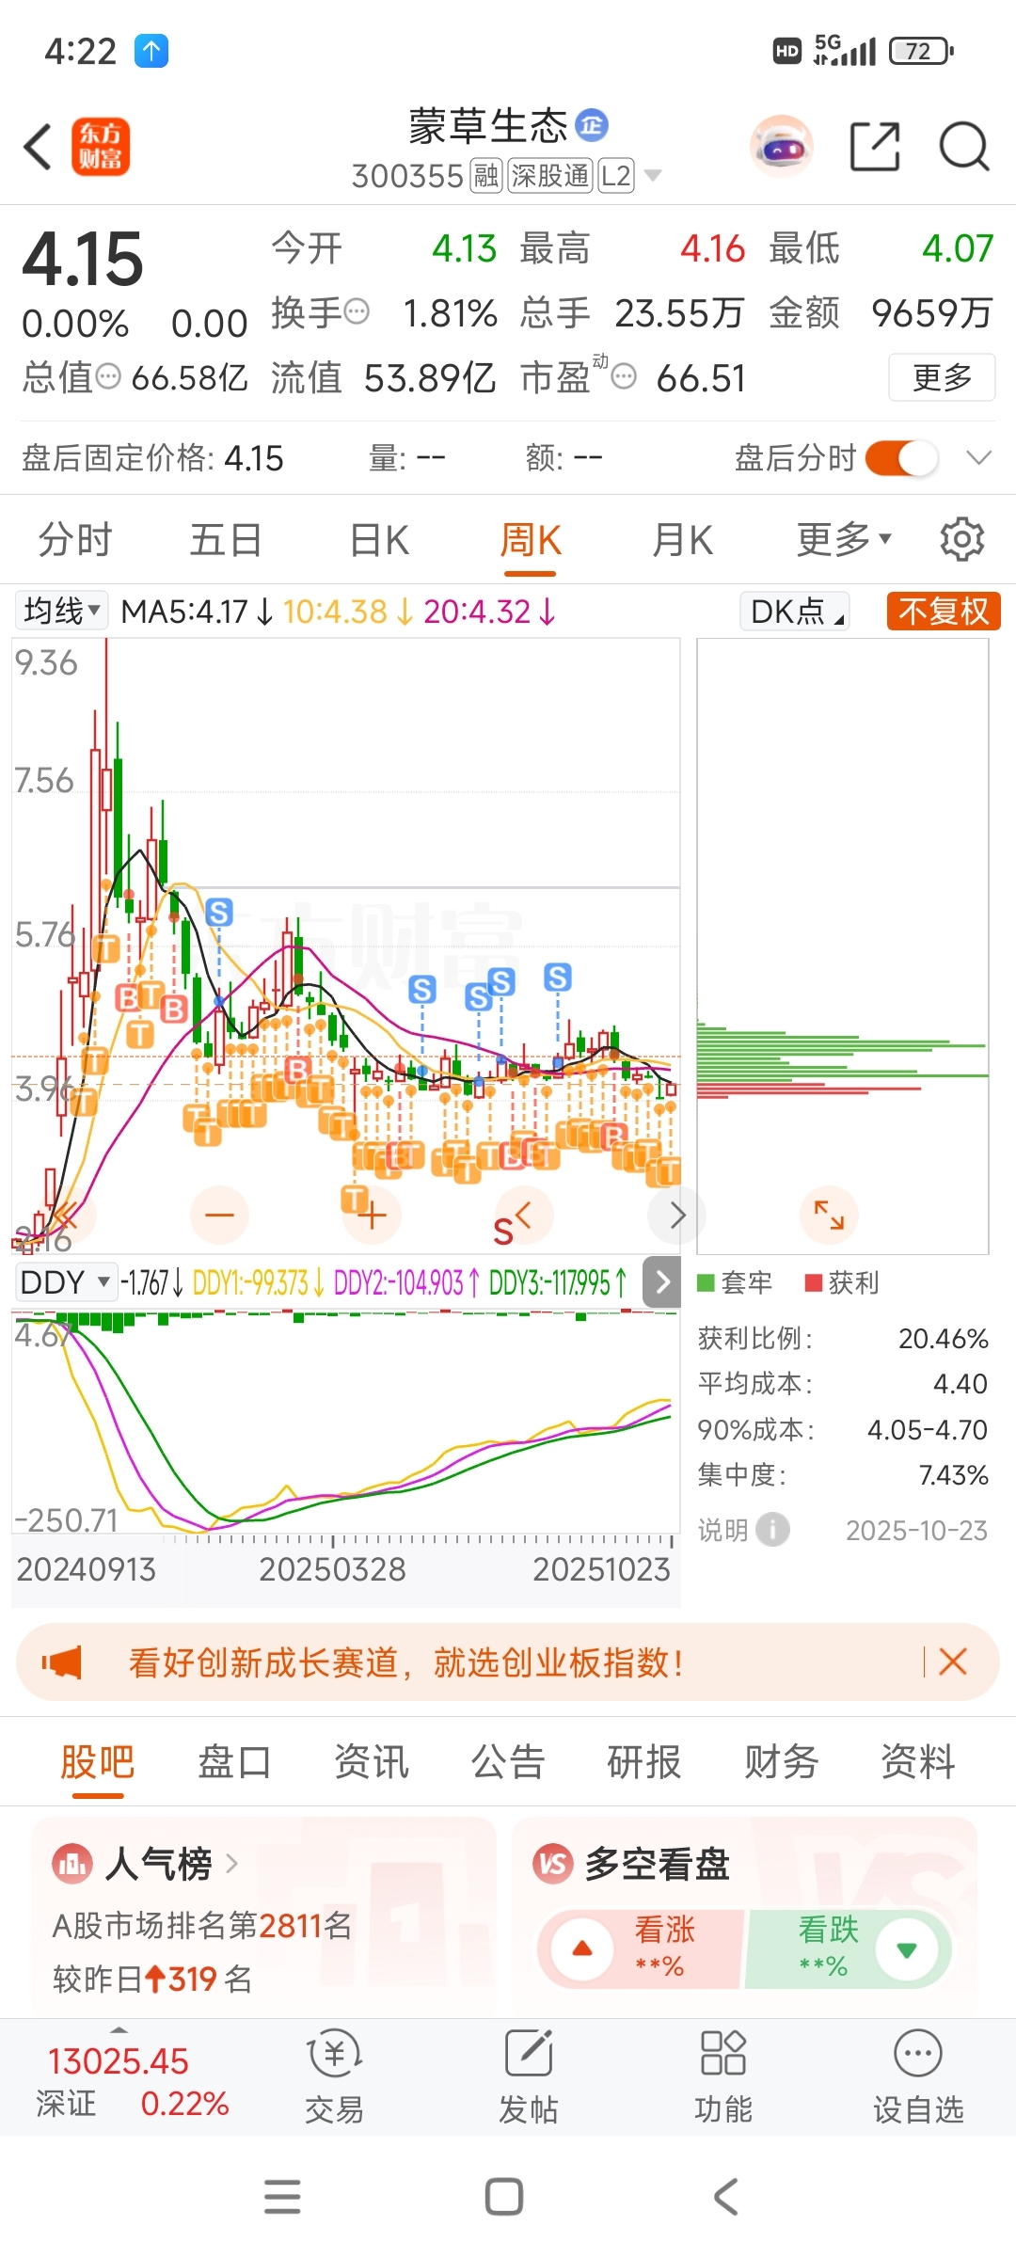
Task: Tap the weekly candlestick chart
Action: [x=345, y=946]
